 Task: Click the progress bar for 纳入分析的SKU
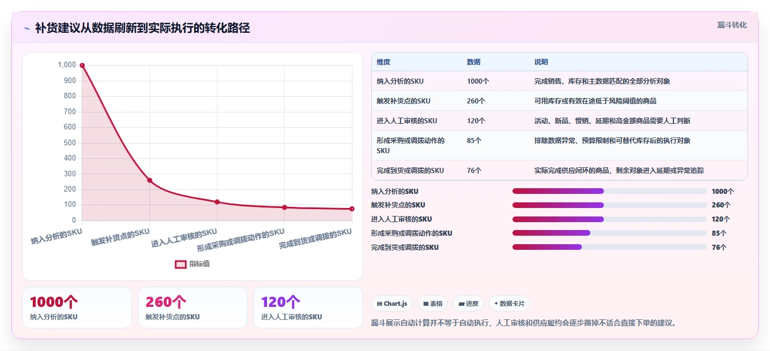coord(610,191)
